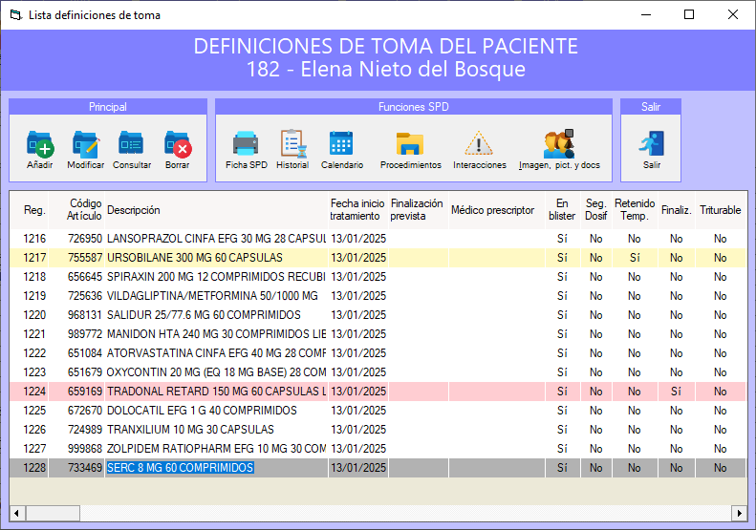Viewport: 756px width, 530px height.
Task: Click the left scroll arrow
Action: click(x=17, y=513)
